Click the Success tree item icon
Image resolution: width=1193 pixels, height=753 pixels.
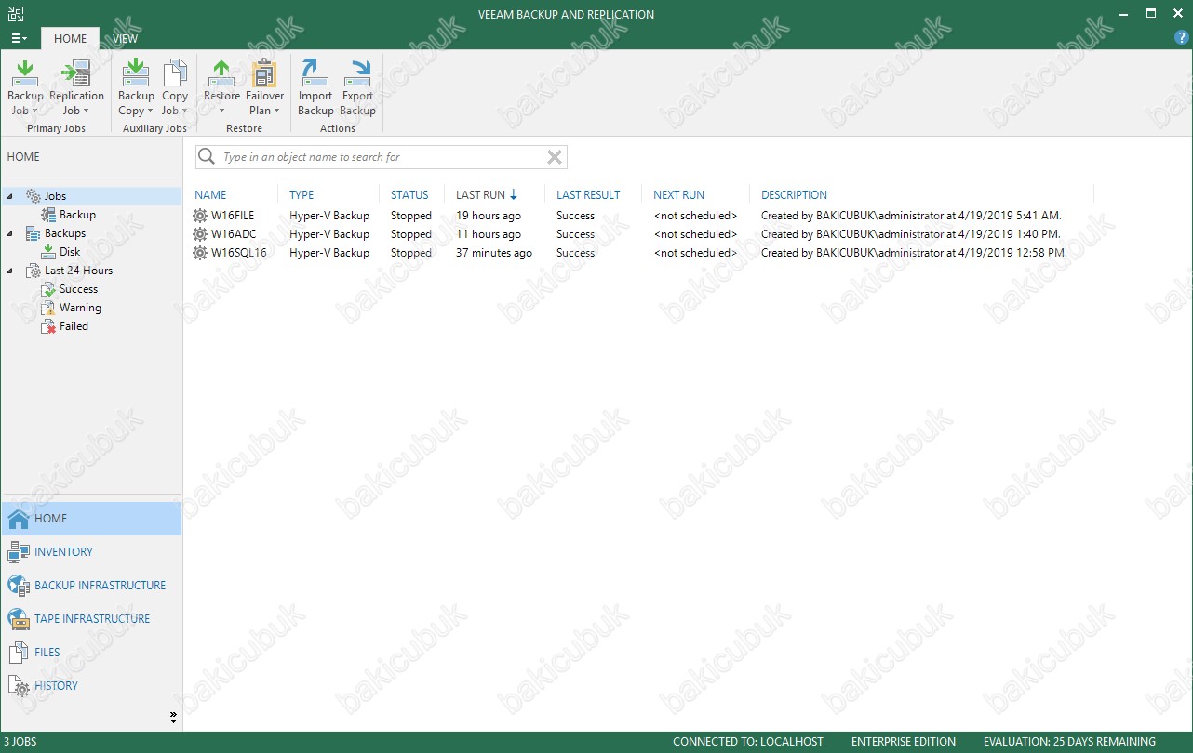49,289
